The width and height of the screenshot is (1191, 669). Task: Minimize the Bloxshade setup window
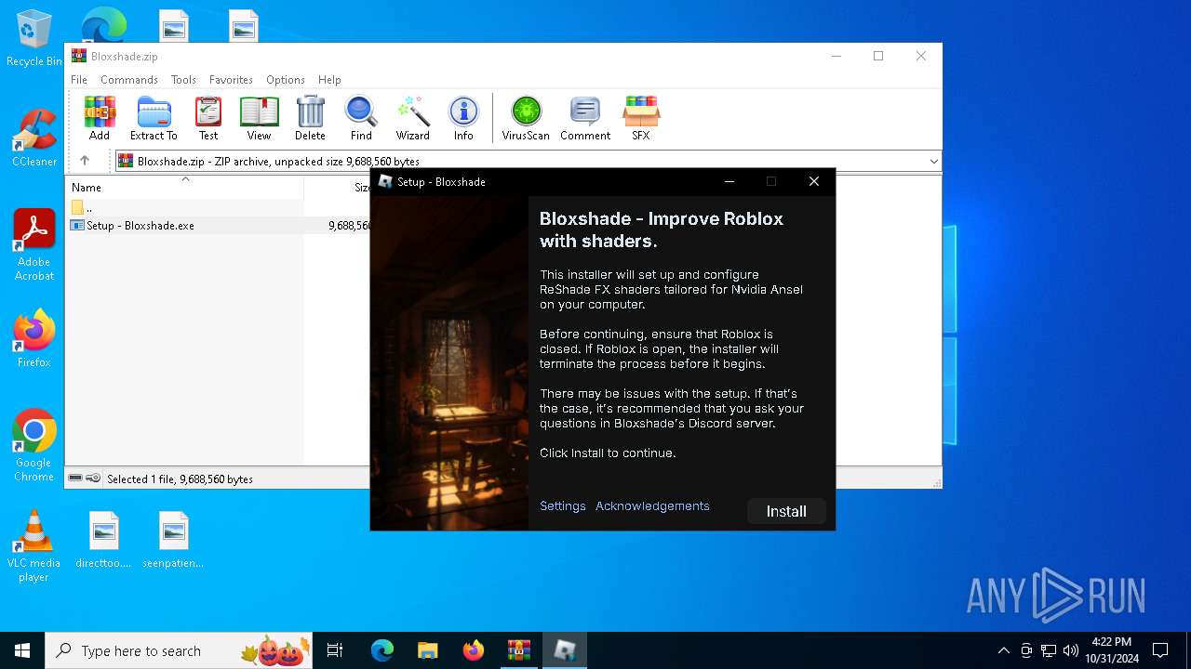click(x=729, y=181)
